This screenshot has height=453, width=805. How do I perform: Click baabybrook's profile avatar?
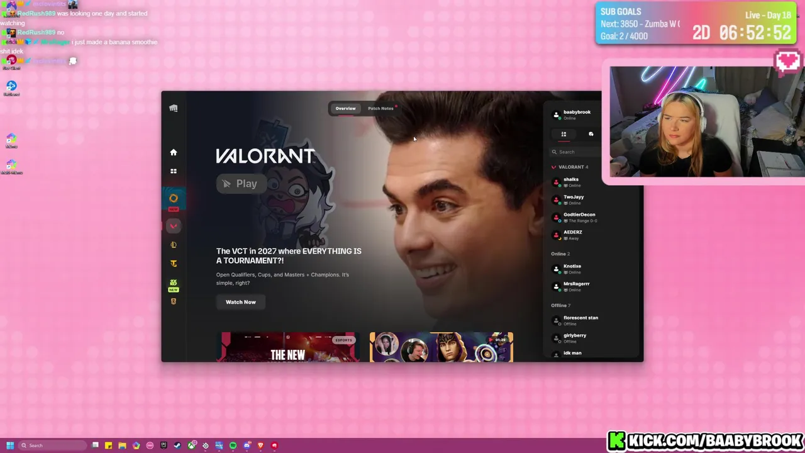556,115
